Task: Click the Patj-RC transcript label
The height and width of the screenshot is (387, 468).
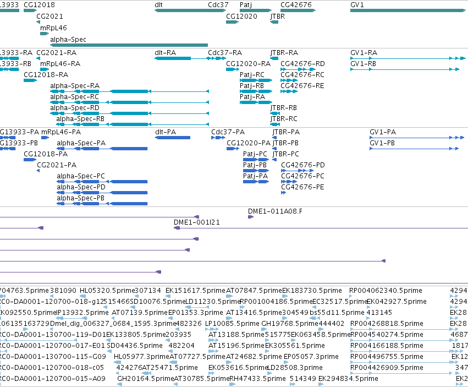Action: tap(252, 75)
